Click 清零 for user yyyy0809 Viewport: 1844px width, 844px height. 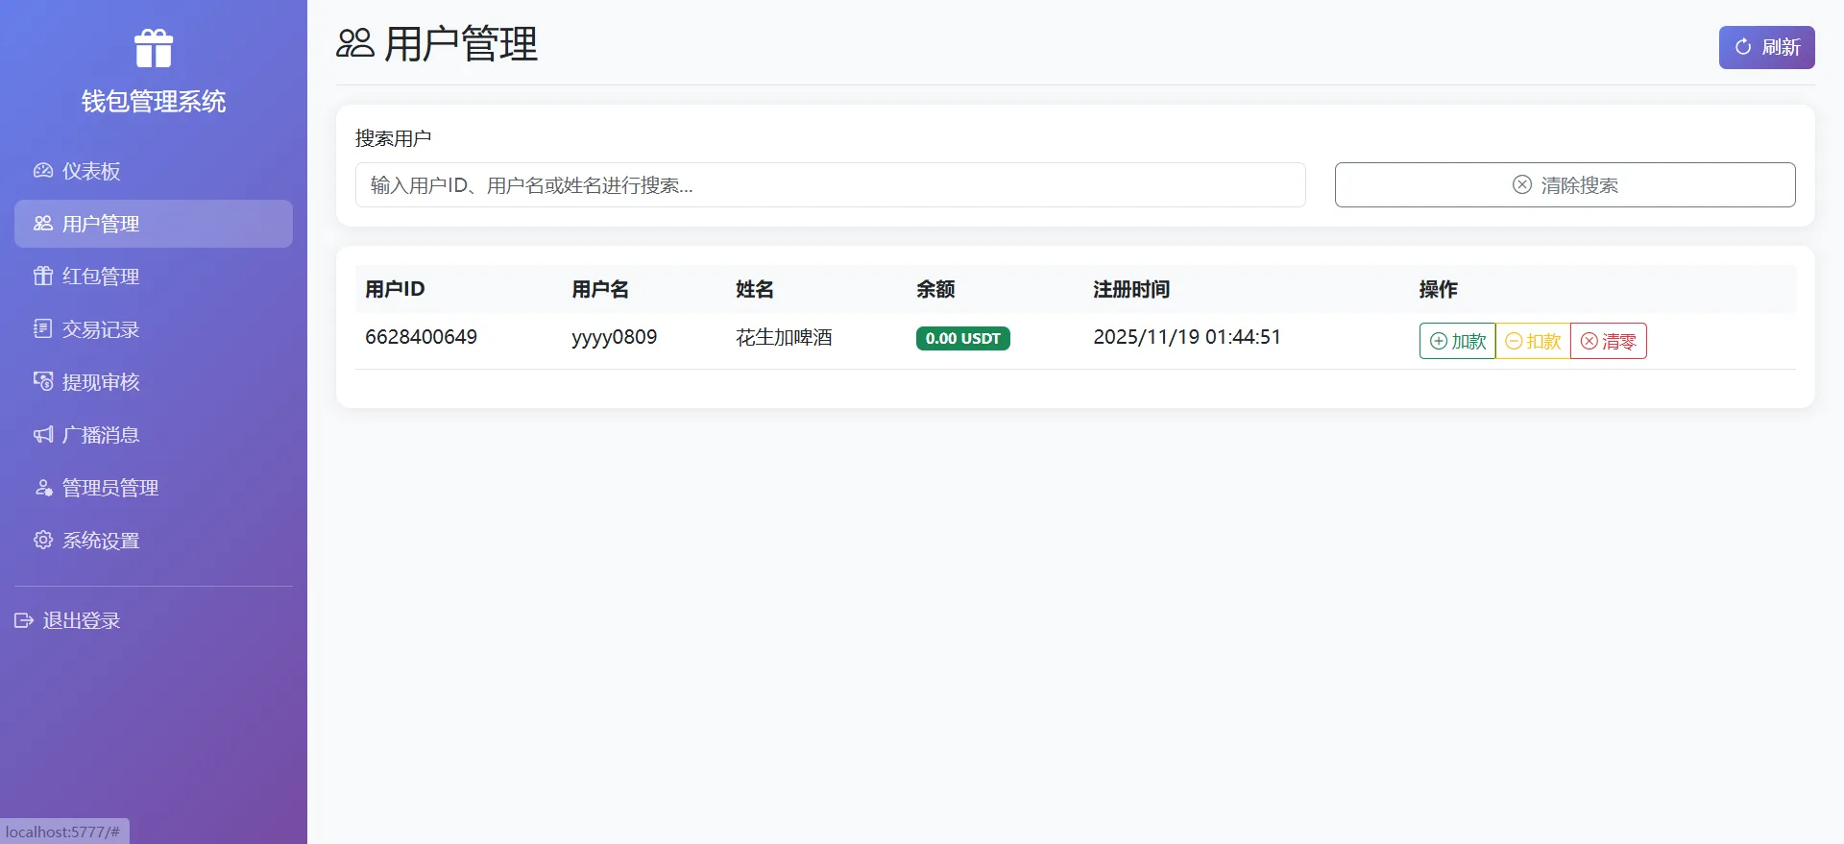(1609, 341)
